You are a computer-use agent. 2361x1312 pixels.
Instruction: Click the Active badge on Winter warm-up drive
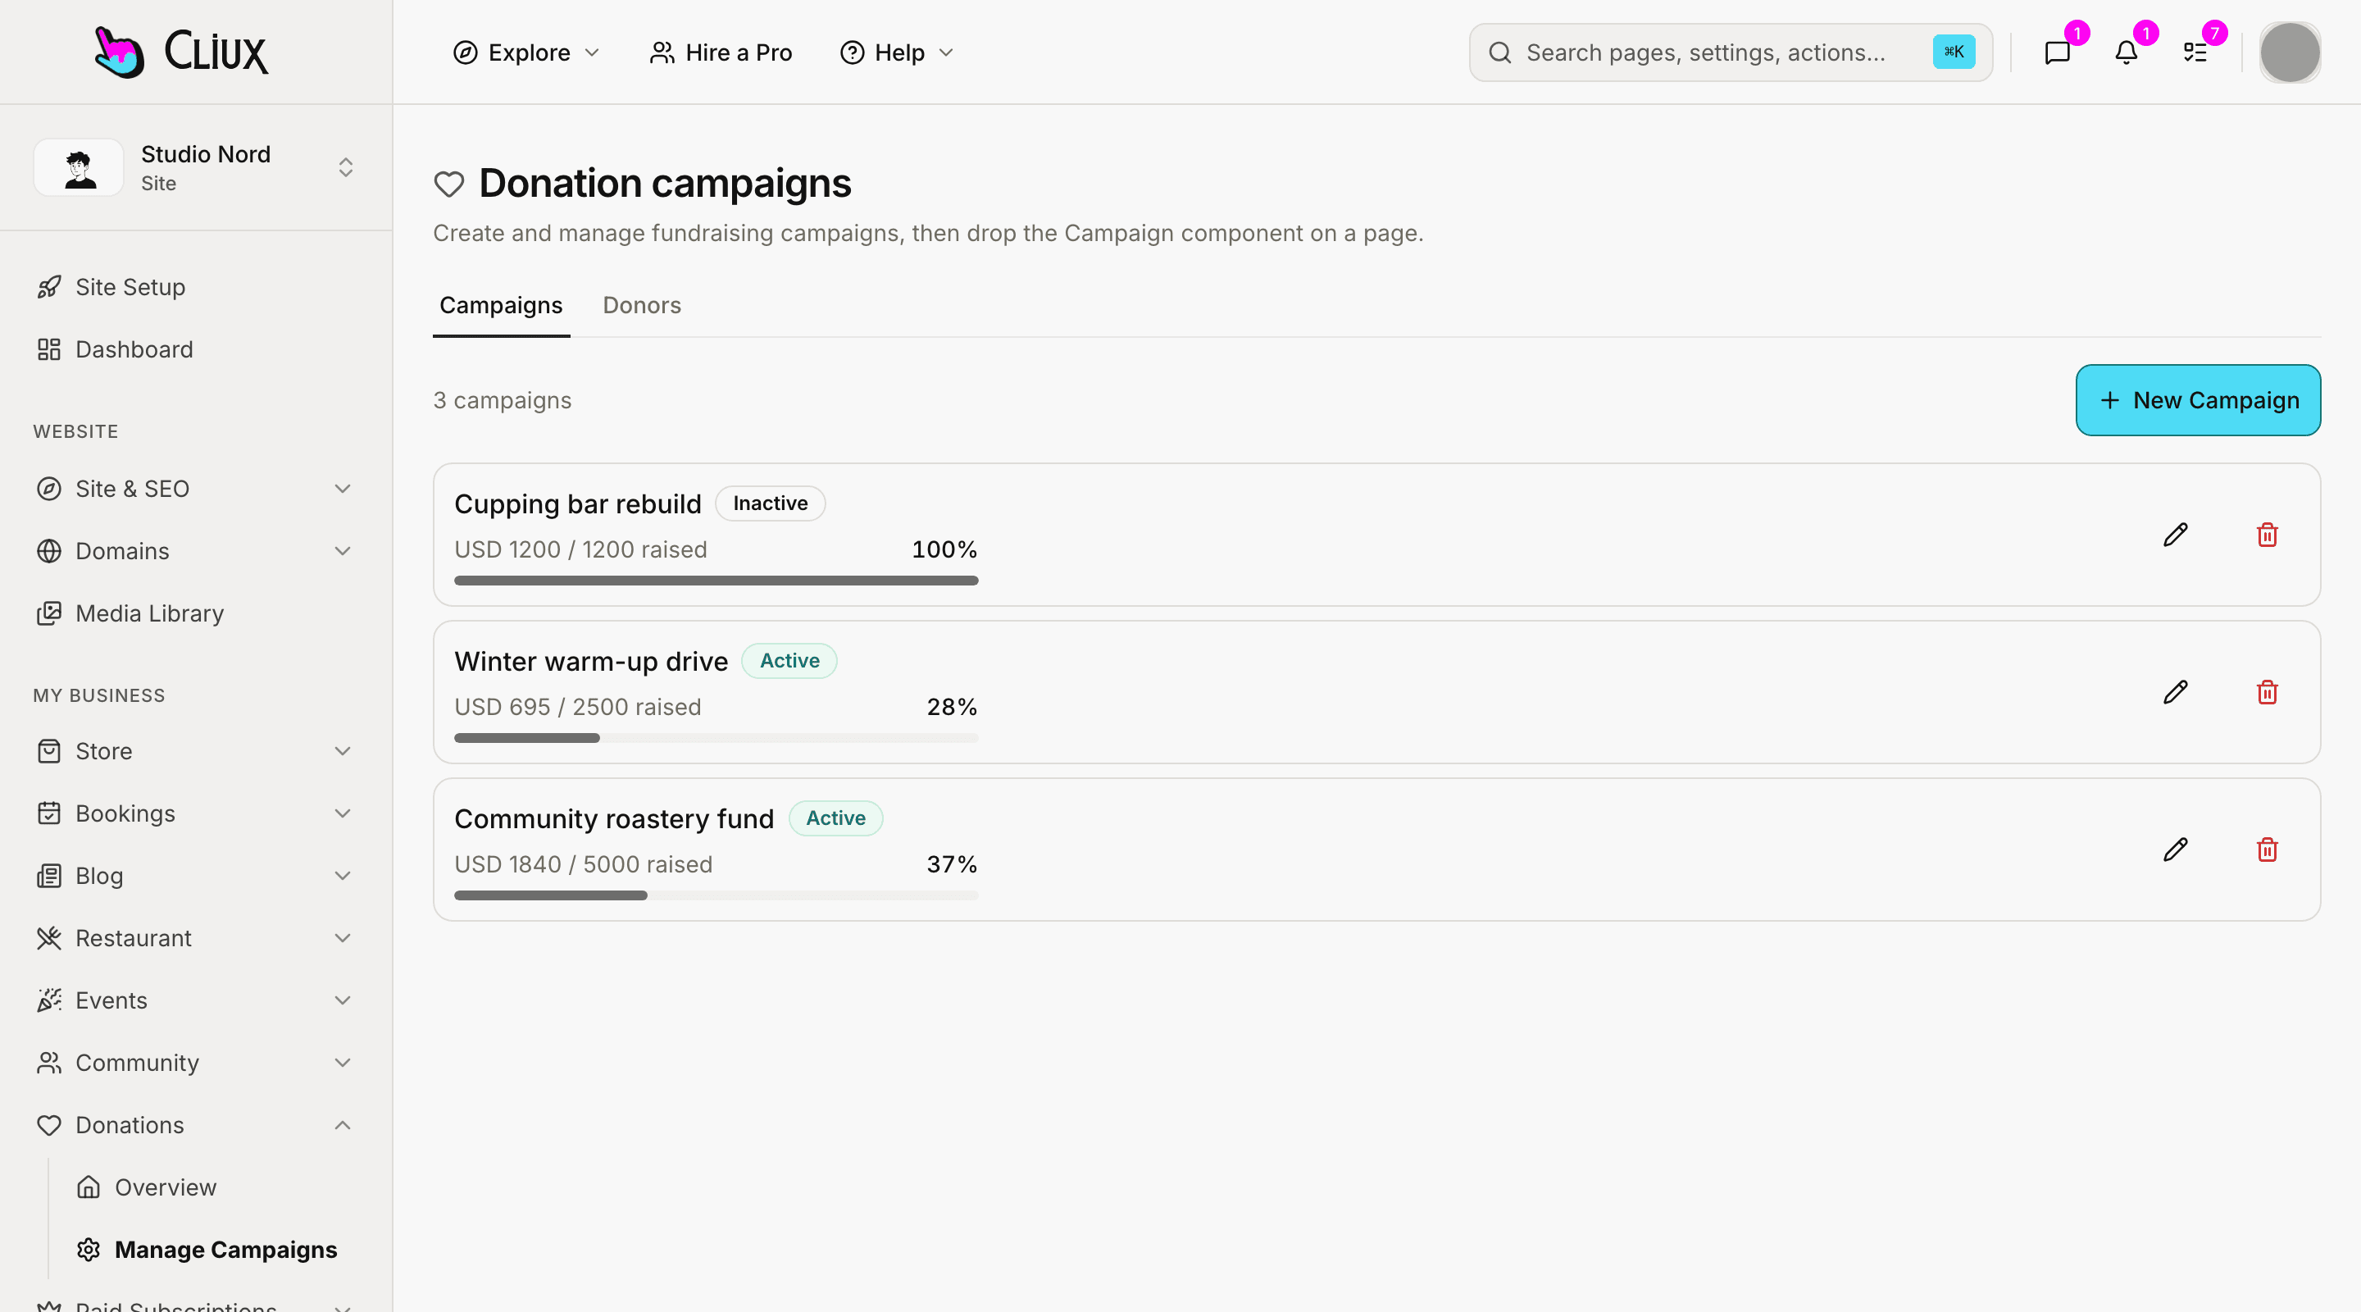(789, 661)
